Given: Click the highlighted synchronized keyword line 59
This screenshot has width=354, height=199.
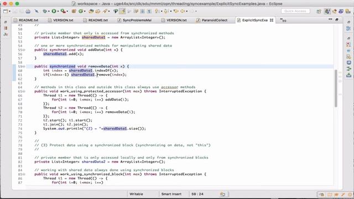Looking at the screenshot, I should pyautogui.click(x=63, y=66).
